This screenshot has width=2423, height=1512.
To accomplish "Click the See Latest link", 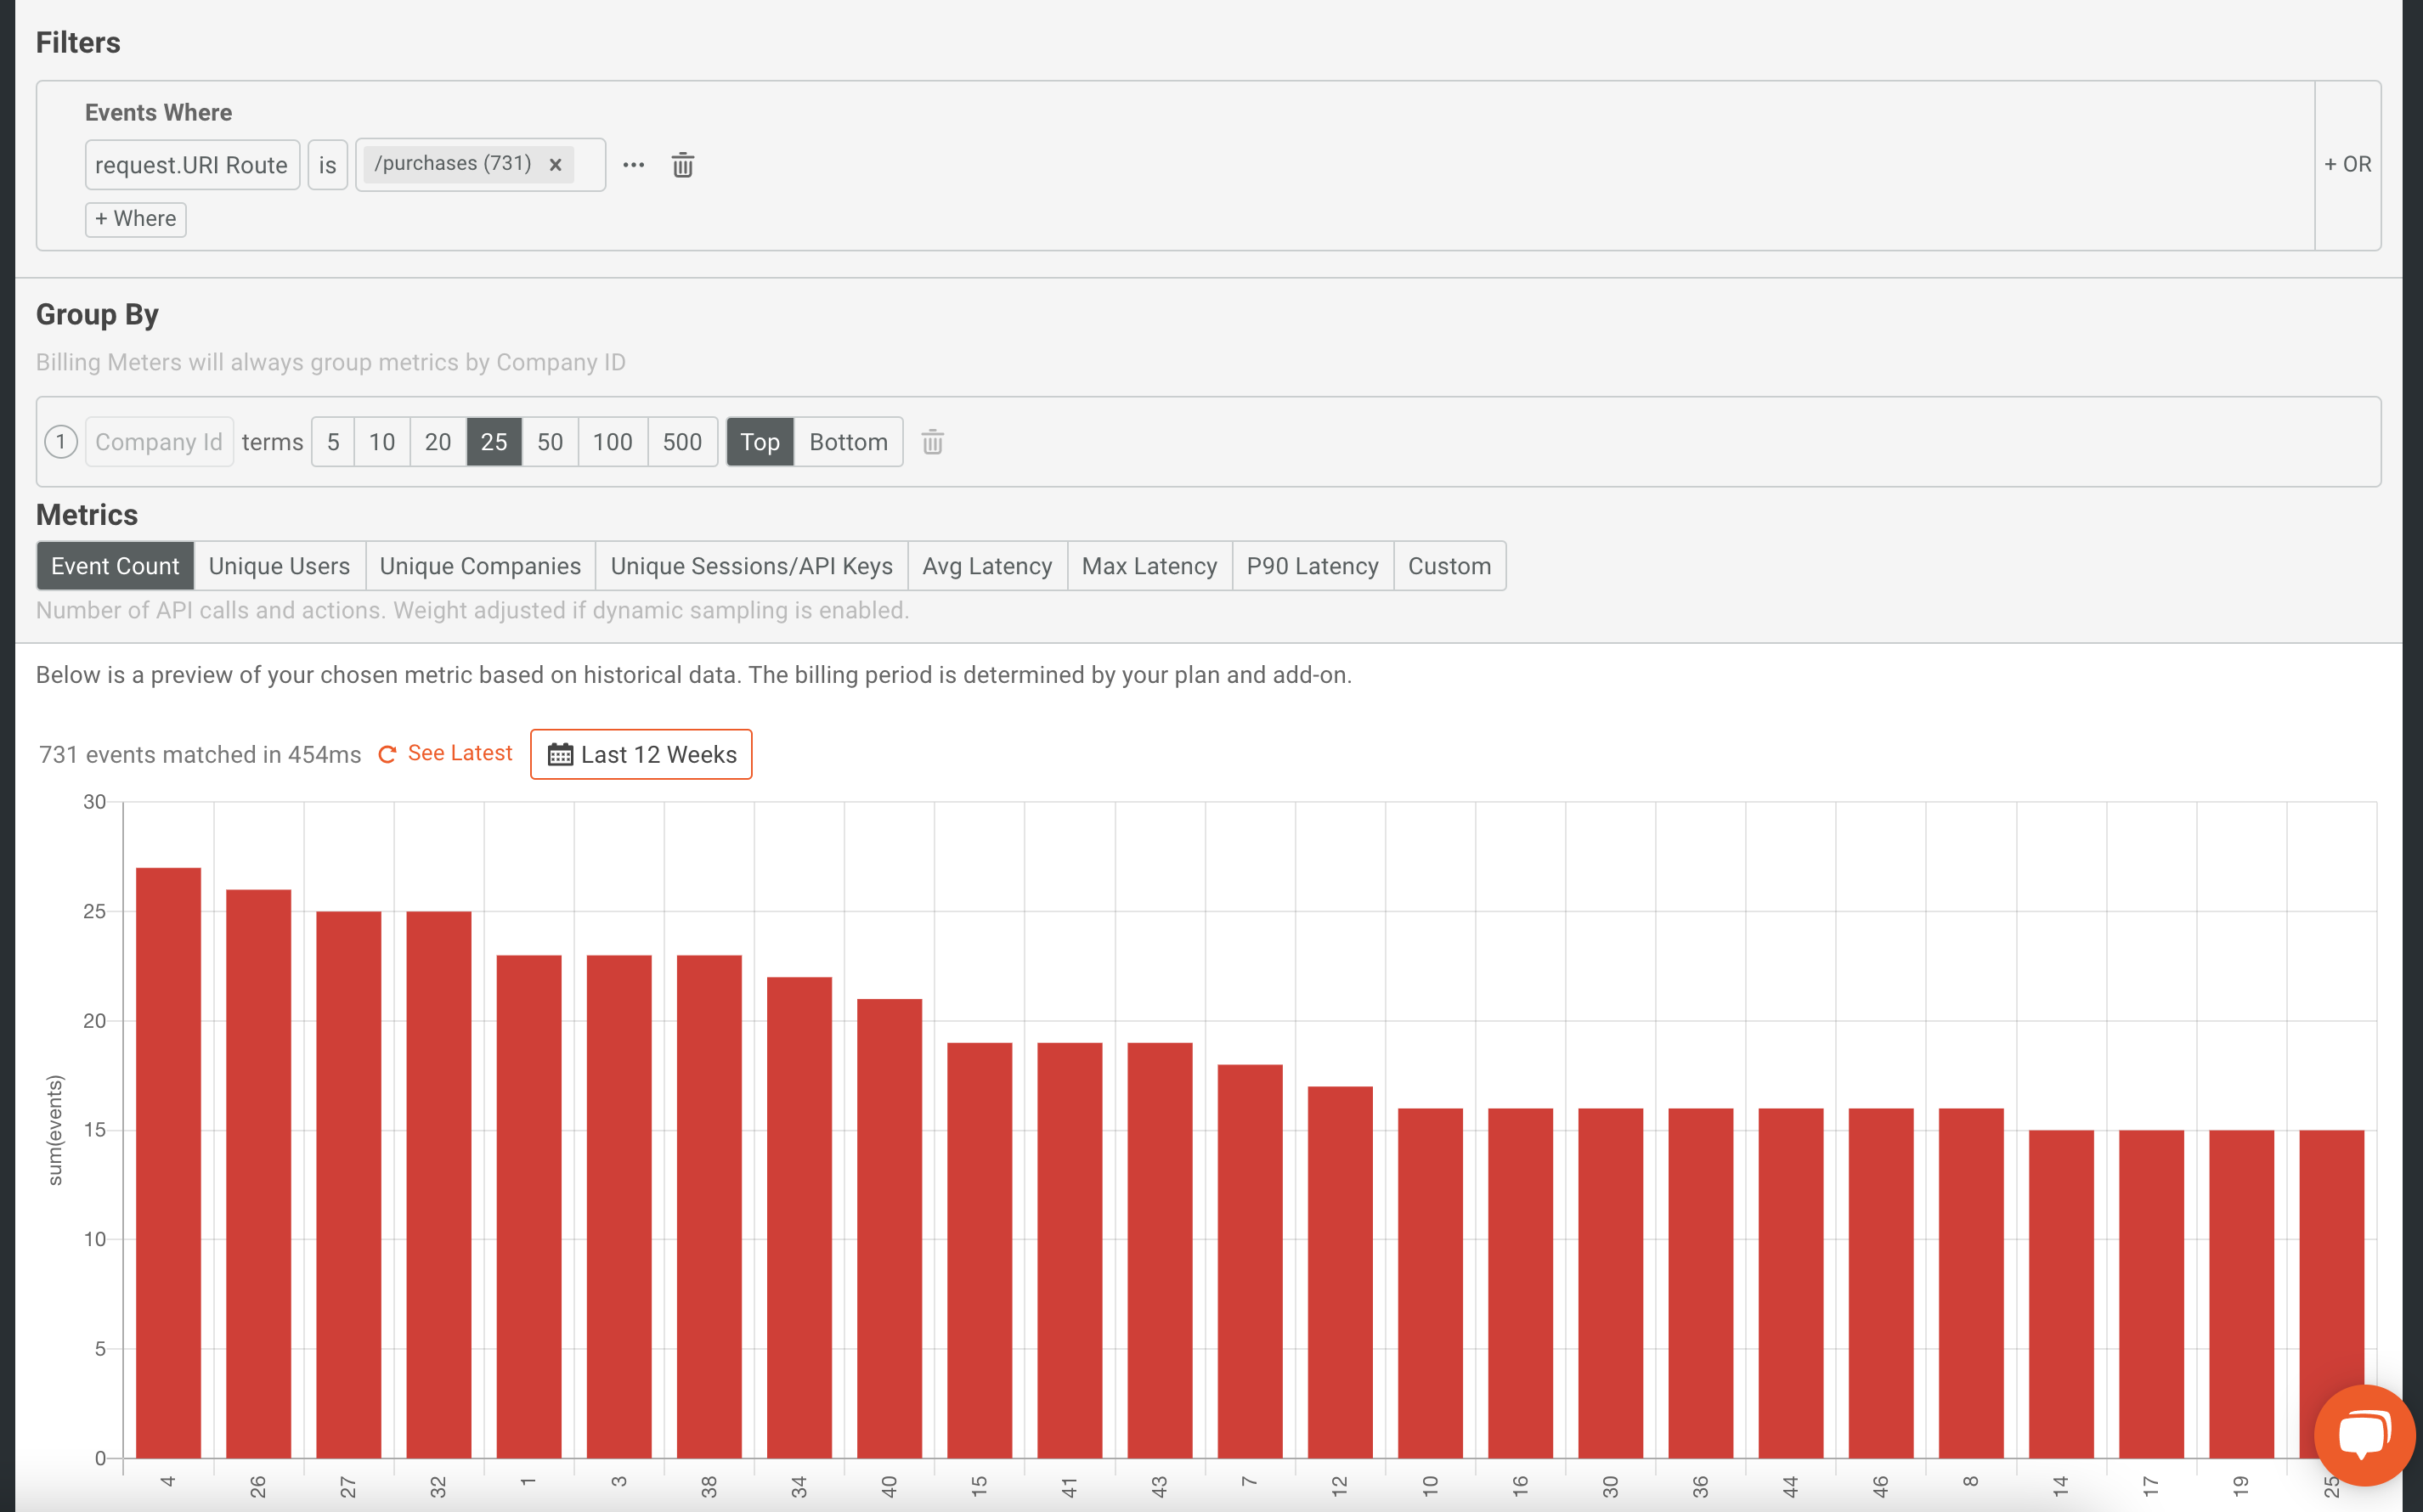I will [460, 753].
